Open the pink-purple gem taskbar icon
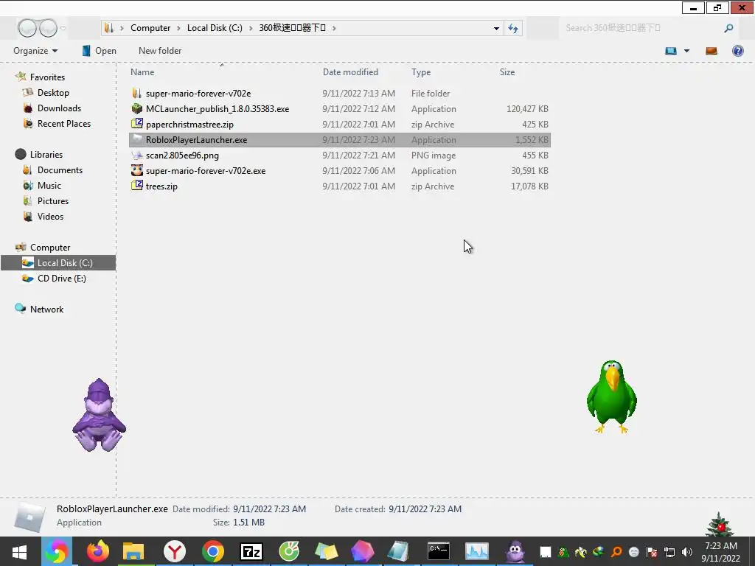 click(363, 551)
